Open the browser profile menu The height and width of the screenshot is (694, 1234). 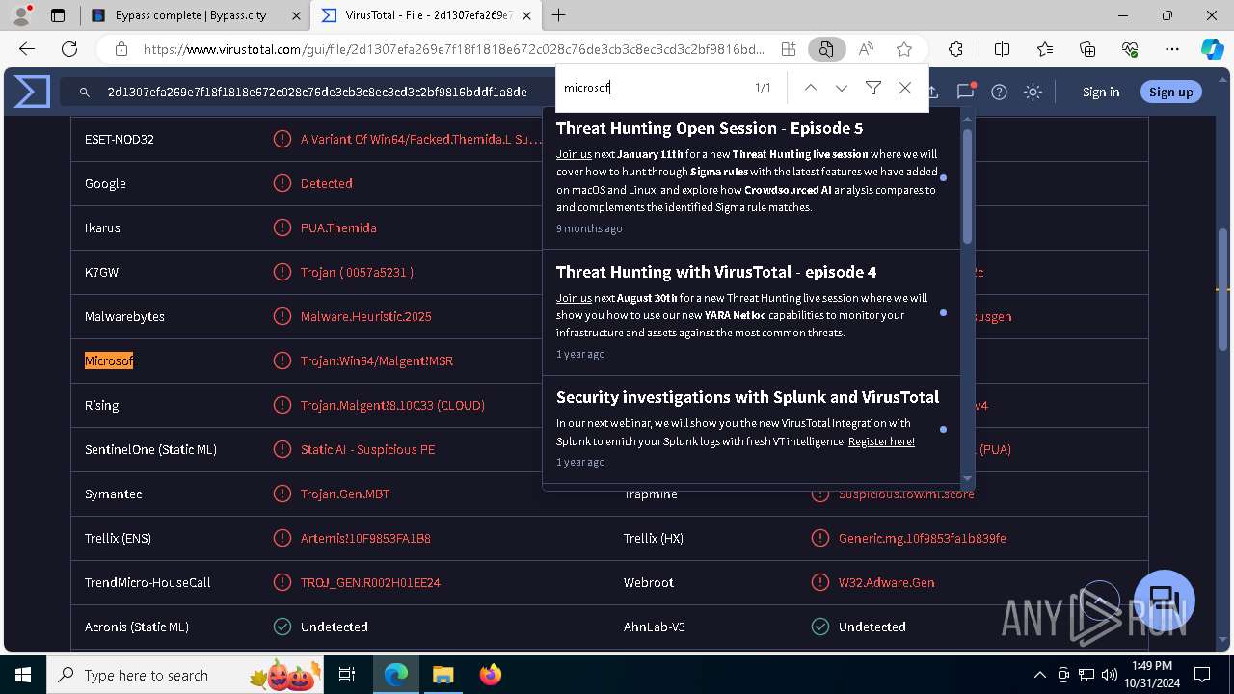tap(21, 15)
